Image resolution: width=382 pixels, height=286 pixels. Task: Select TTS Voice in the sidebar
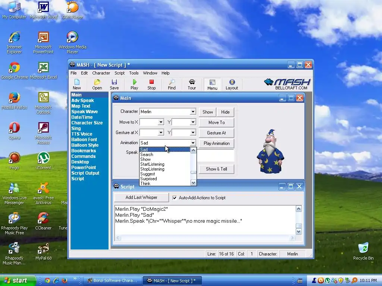click(82, 134)
